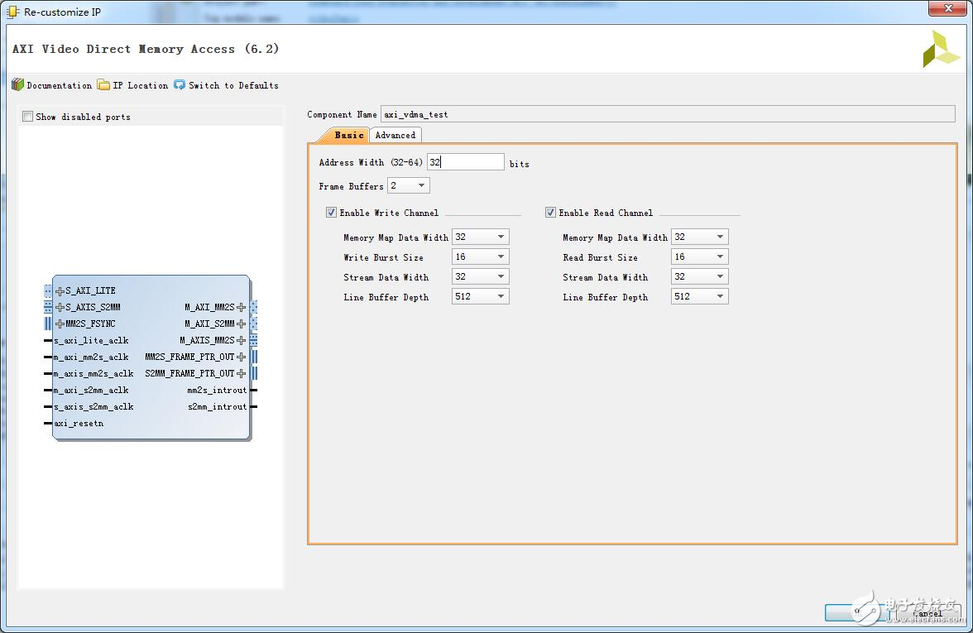The height and width of the screenshot is (633, 973).
Task: Expand the M_AXI_MM2S port plus icon
Action: coord(241,308)
